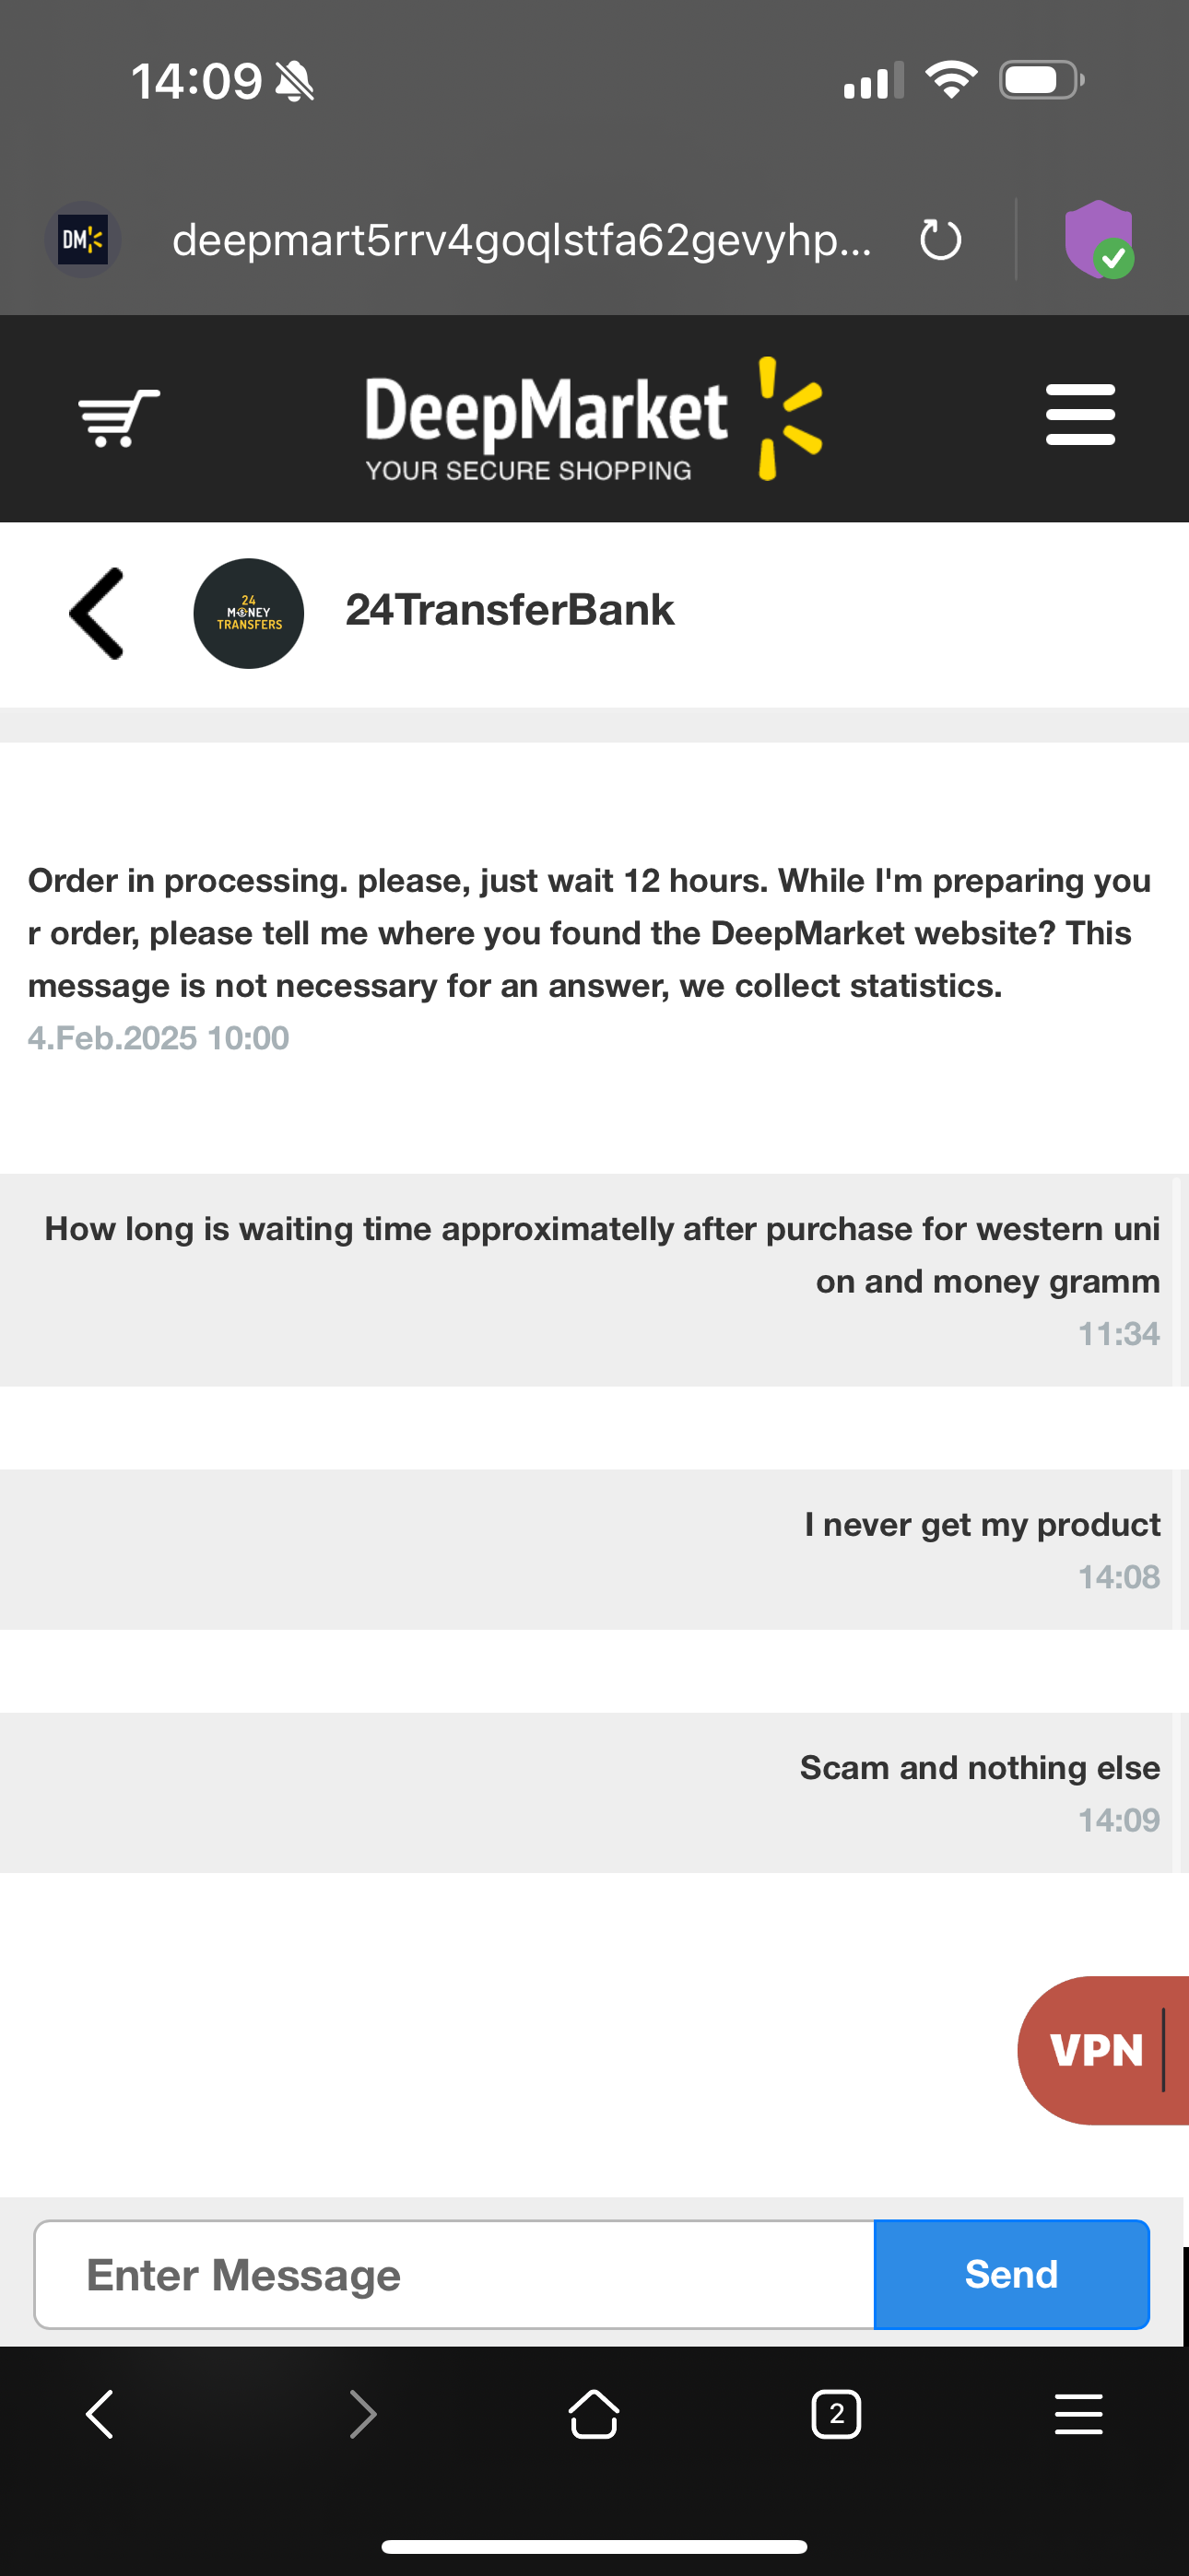Focus the Enter Message field
The width and height of the screenshot is (1189, 2576).
(454, 2274)
